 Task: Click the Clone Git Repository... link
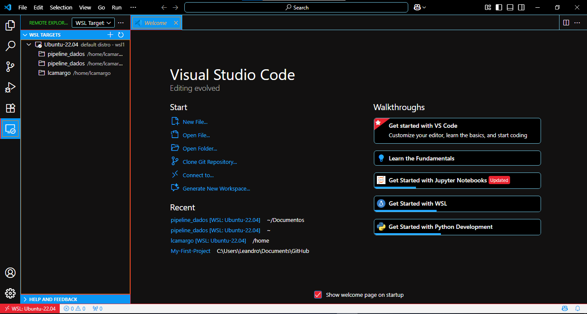coord(210,162)
